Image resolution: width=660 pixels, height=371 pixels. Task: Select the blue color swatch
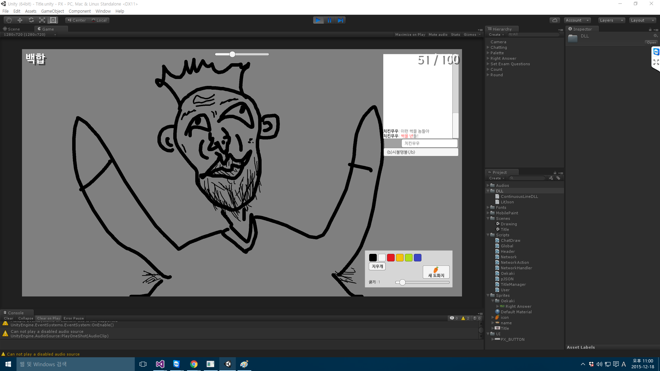(418, 258)
